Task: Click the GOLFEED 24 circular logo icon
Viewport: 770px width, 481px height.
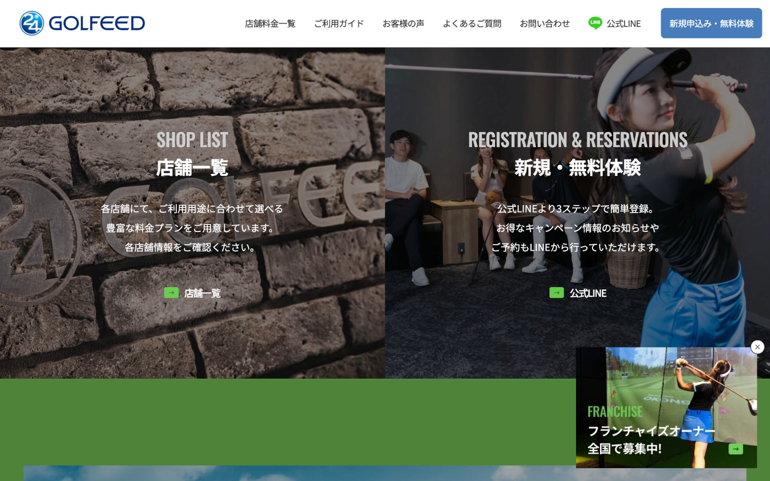Action: pos(32,23)
